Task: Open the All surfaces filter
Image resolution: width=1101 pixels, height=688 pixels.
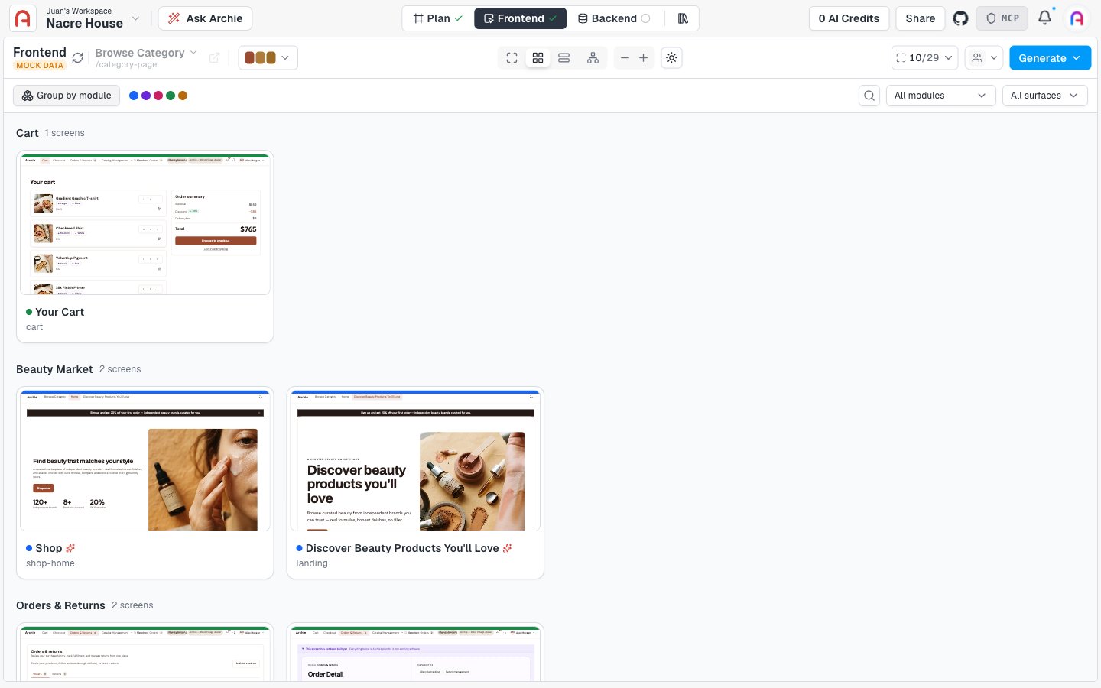Action: [1044, 96]
